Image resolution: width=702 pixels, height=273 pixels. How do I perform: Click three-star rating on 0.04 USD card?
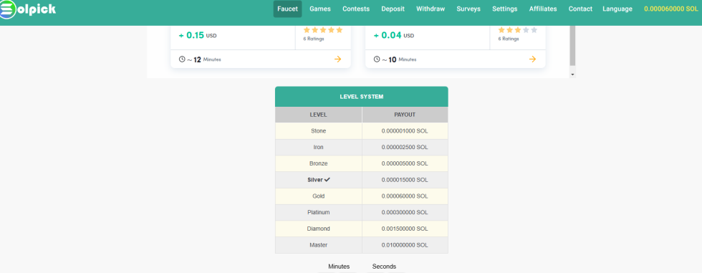click(x=517, y=30)
